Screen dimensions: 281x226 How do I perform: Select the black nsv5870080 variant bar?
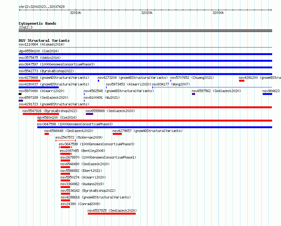pyautogui.click(x=20, y=94)
